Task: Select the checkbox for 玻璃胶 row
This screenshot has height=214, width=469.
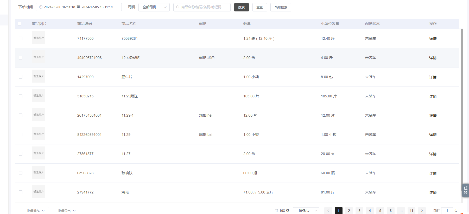Action: 21,173
